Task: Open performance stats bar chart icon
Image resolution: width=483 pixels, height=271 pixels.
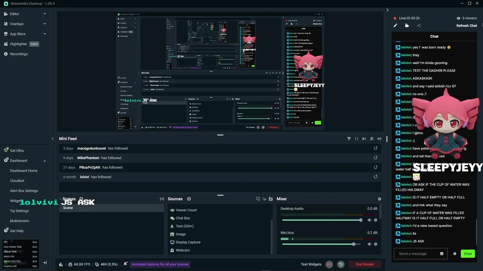Action: pos(61,264)
